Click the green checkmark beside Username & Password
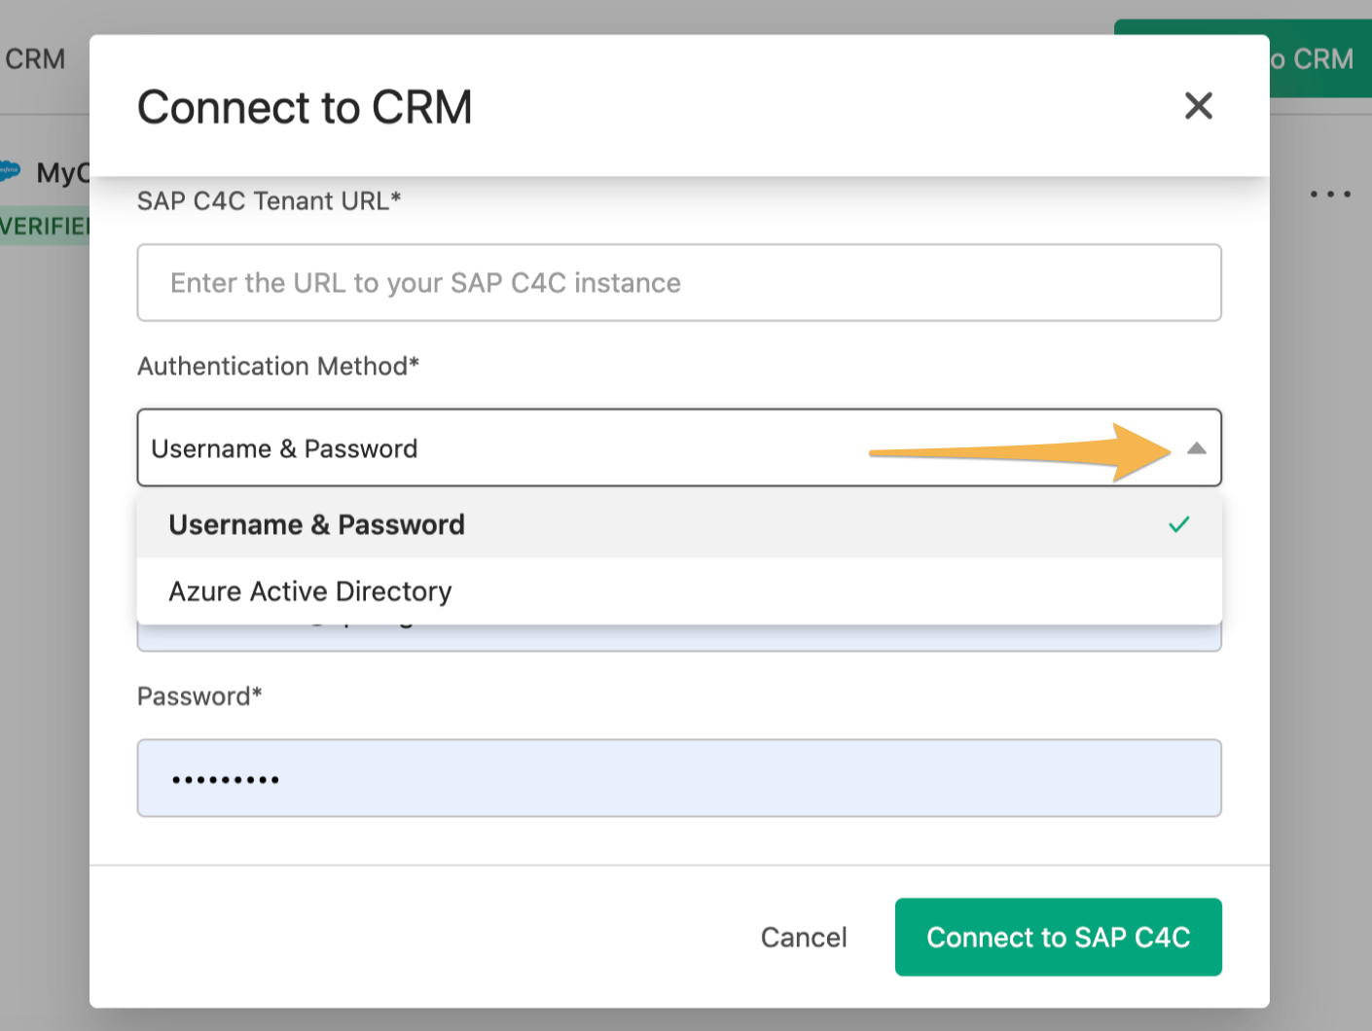Viewport: 1372px width, 1031px height. coord(1179,525)
